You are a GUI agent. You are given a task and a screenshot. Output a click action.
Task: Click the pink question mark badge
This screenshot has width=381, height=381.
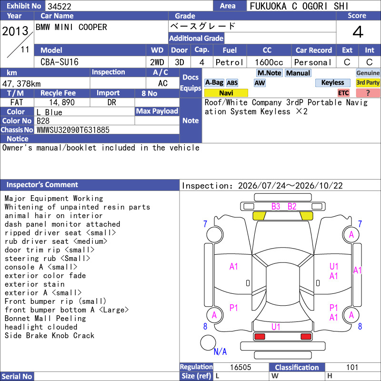click(x=368, y=93)
